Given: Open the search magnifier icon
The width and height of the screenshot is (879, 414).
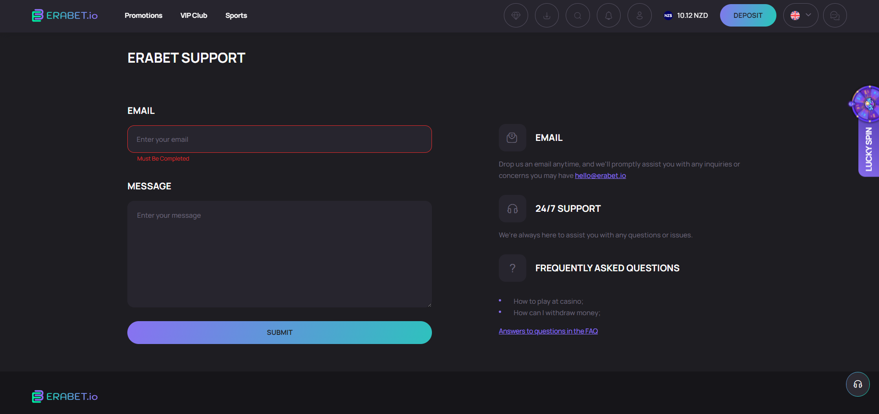Looking at the screenshot, I should pyautogui.click(x=578, y=16).
